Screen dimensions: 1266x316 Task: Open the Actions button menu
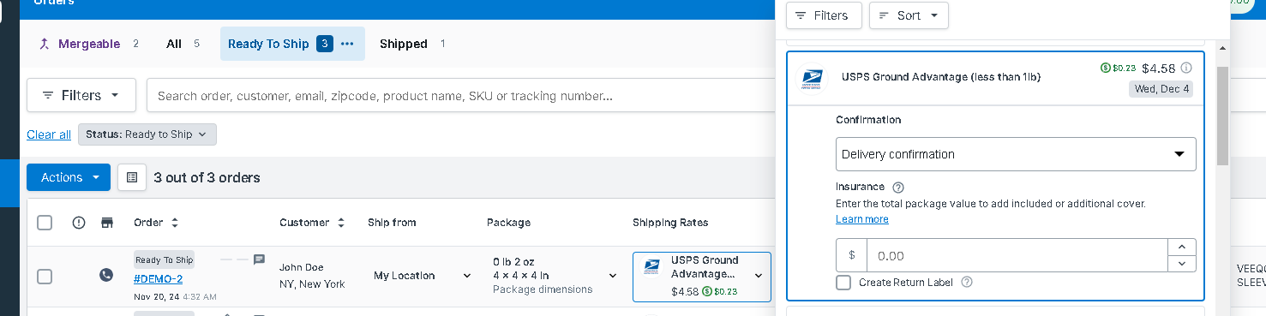click(x=69, y=177)
